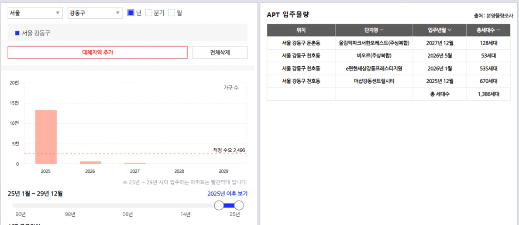Click the 670세대 cell
The height and width of the screenshot is (225, 519).
click(488, 81)
